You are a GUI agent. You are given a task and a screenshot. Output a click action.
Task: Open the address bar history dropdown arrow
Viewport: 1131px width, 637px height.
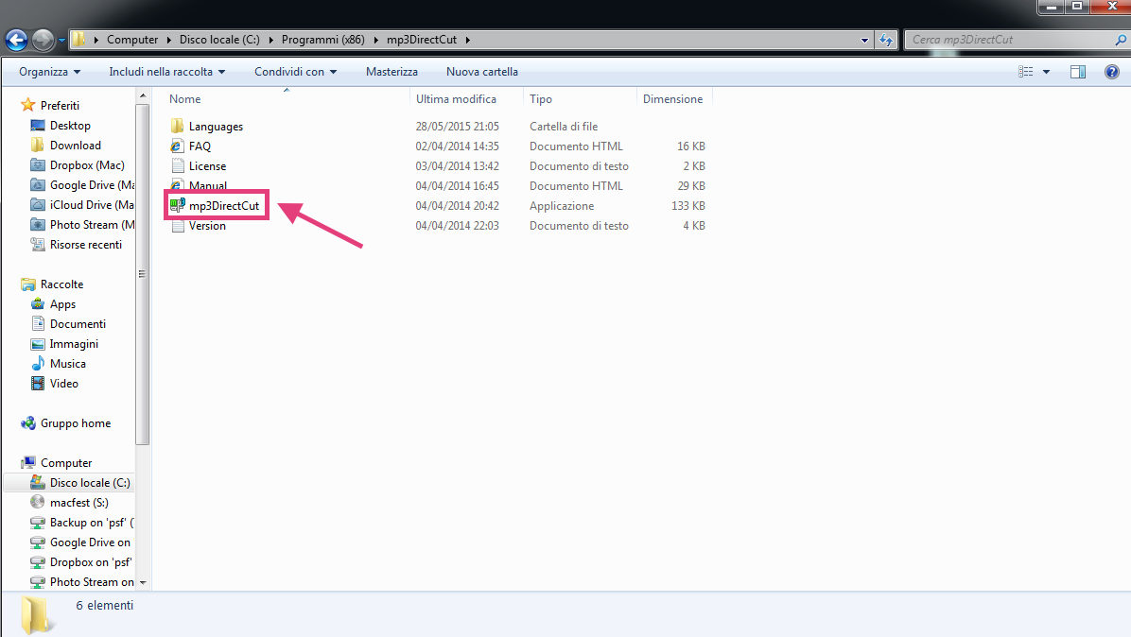pyautogui.click(x=865, y=41)
